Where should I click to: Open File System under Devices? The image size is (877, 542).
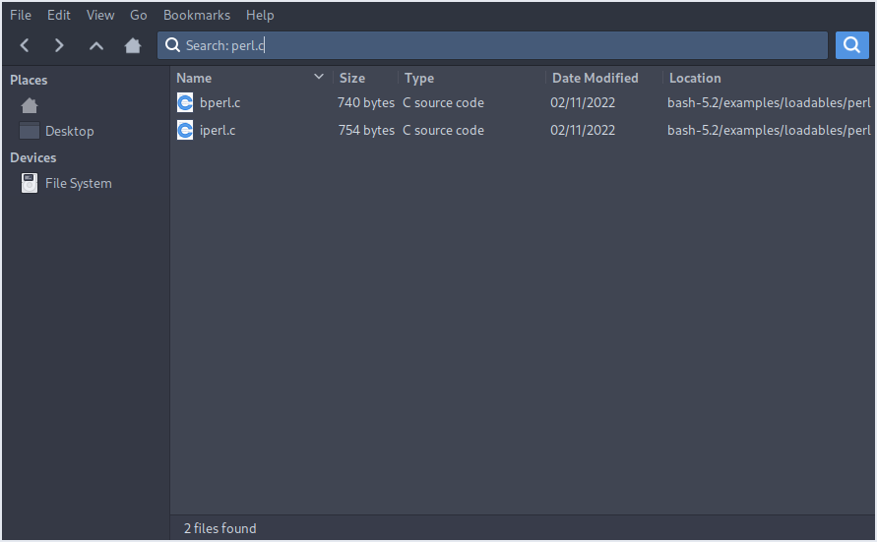(x=79, y=183)
